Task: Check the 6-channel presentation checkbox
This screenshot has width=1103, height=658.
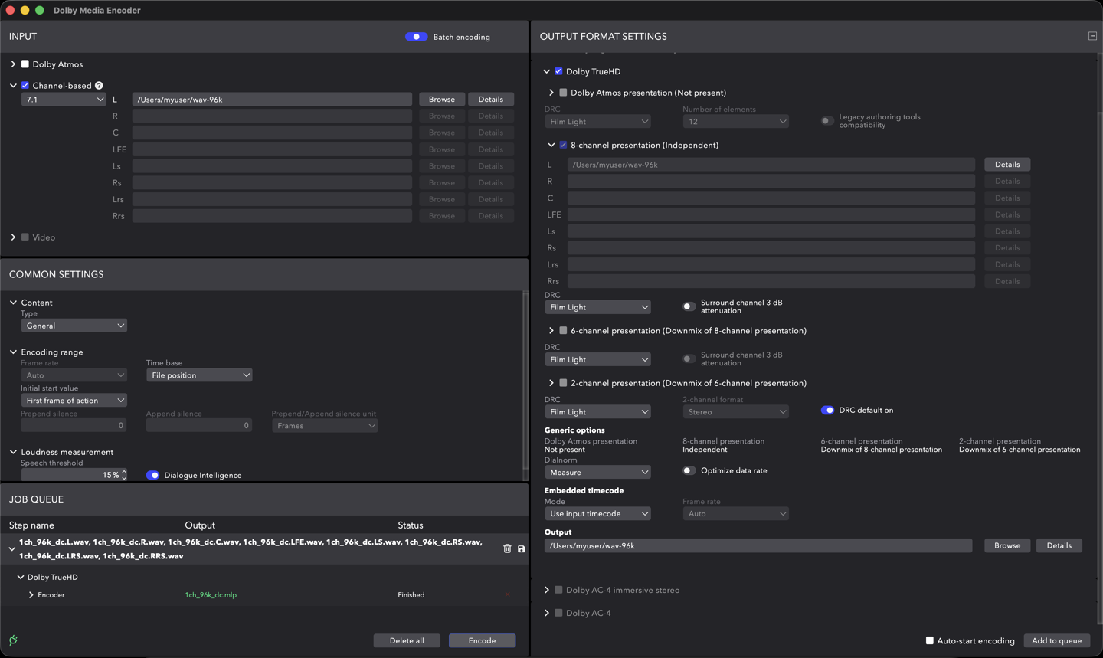Action: [563, 331]
